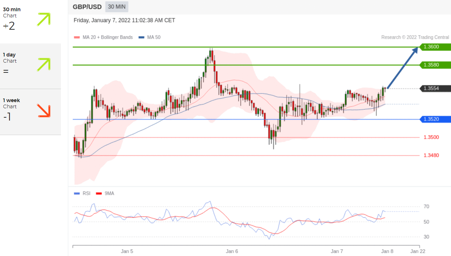Click the RSI 50 level label
451x256 pixels.
(x=426, y=222)
